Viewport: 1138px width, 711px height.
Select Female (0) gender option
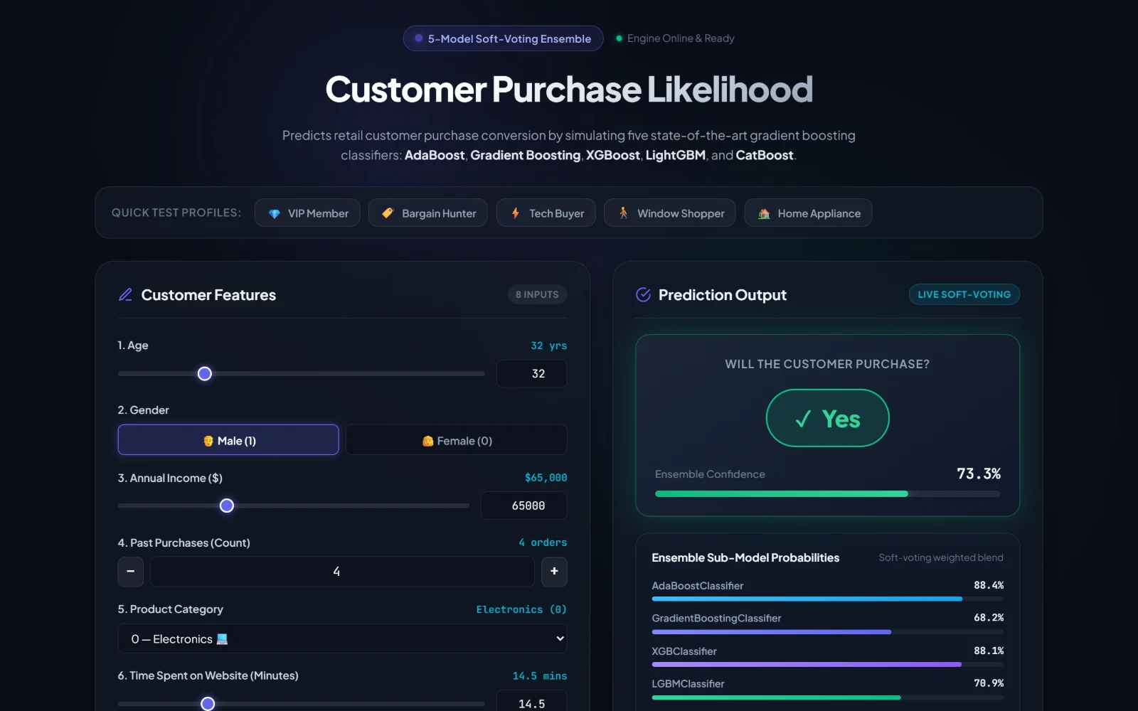pyautogui.click(x=457, y=440)
